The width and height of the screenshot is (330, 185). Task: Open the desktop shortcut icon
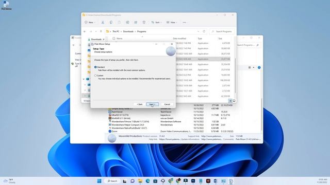pos(6,5)
